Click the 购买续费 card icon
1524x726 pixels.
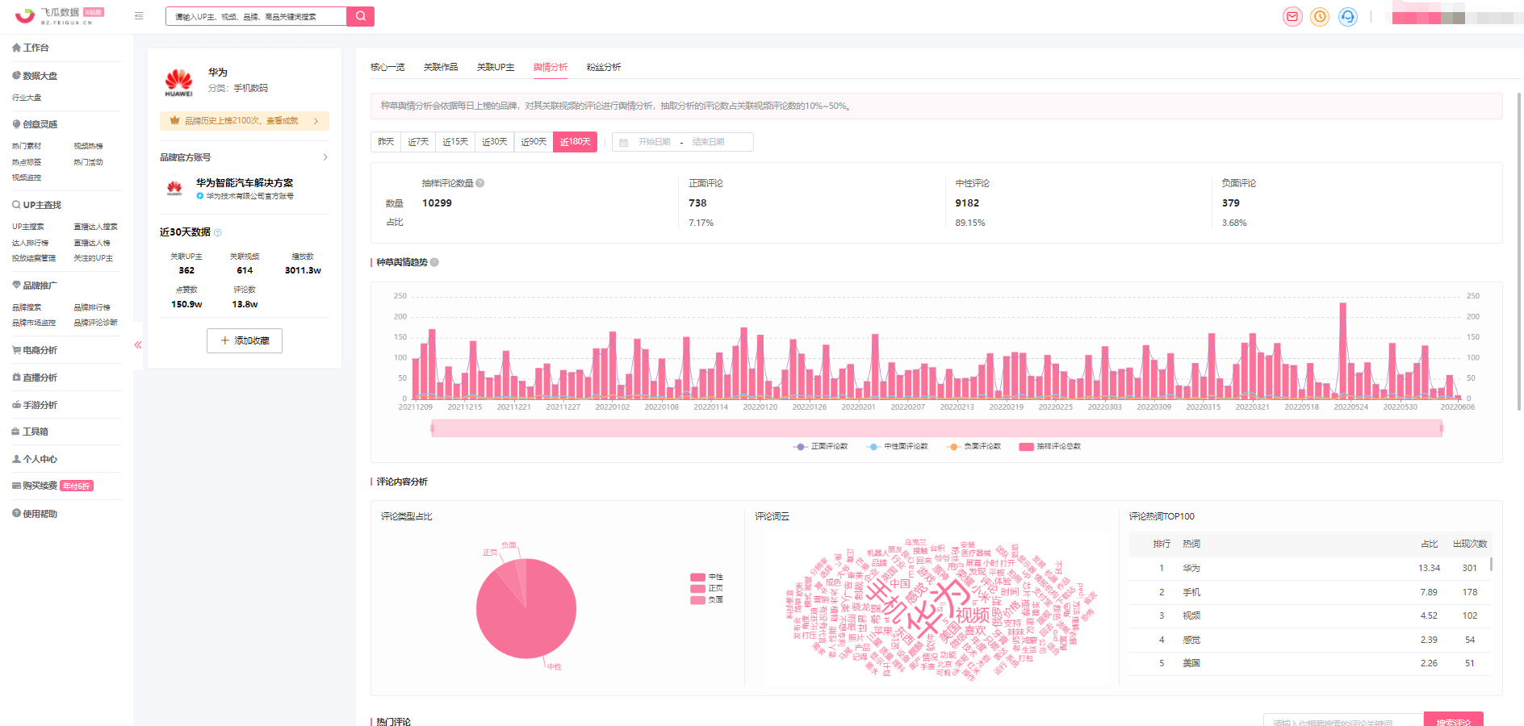click(16, 486)
